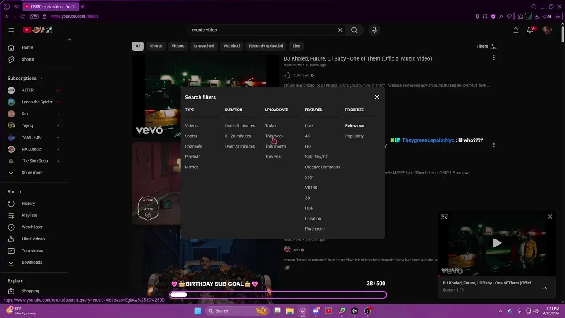Click inside the music video search field
Image resolution: width=565 pixels, height=318 pixels.
(263, 30)
